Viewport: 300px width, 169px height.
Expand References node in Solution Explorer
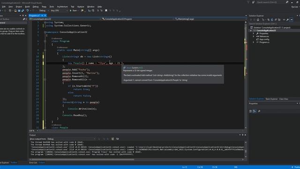pos(254,37)
